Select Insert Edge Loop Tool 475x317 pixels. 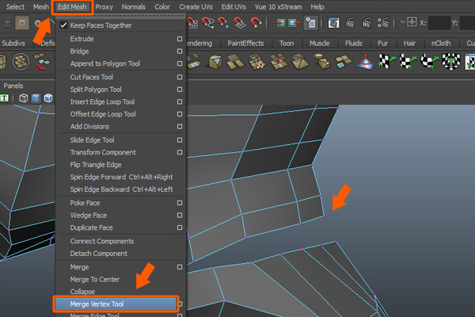[102, 101]
